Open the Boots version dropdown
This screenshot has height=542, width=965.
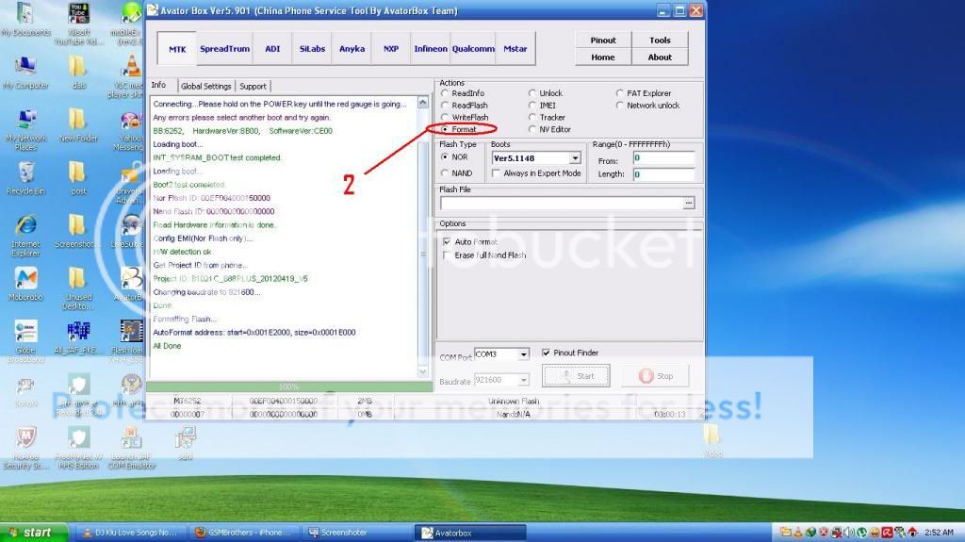[x=575, y=158]
